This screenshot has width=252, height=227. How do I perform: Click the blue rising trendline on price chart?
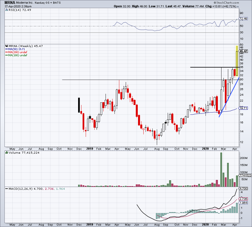click(229, 97)
